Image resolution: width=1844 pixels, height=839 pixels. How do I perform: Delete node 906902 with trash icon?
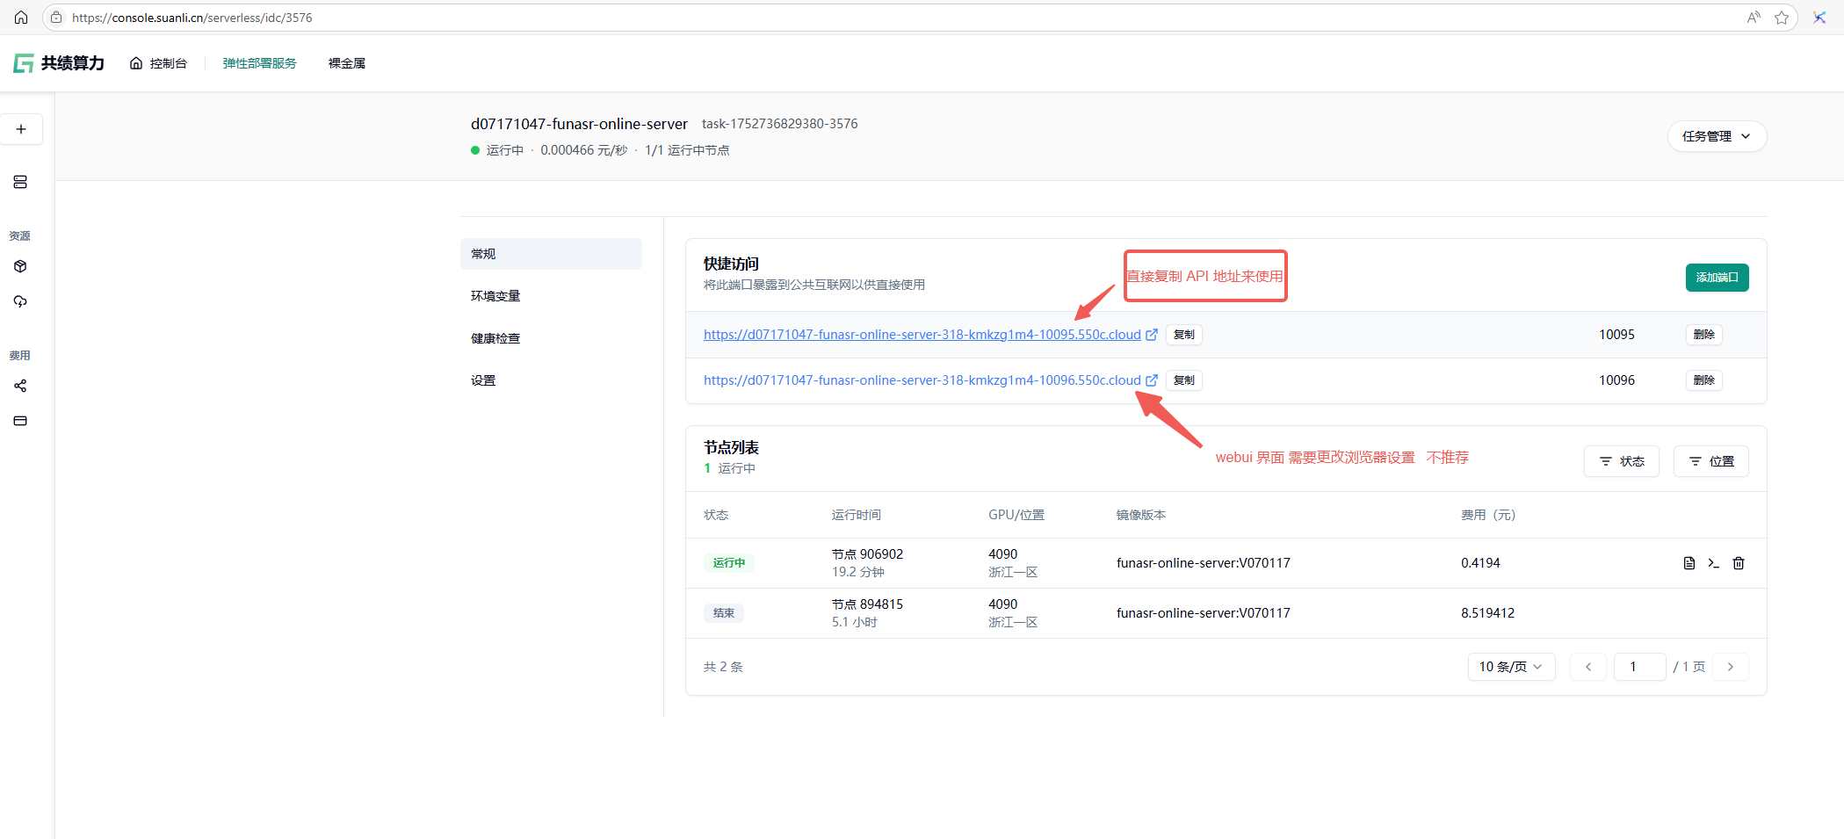click(x=1738, y=563)
